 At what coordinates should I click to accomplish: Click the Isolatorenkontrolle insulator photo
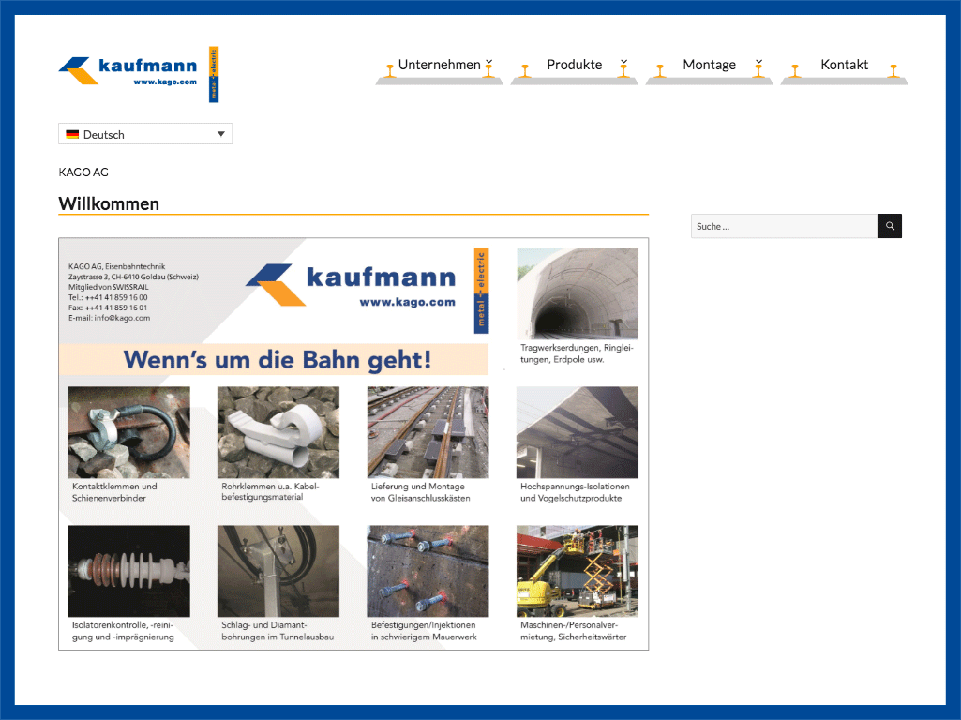click(129, 571)
